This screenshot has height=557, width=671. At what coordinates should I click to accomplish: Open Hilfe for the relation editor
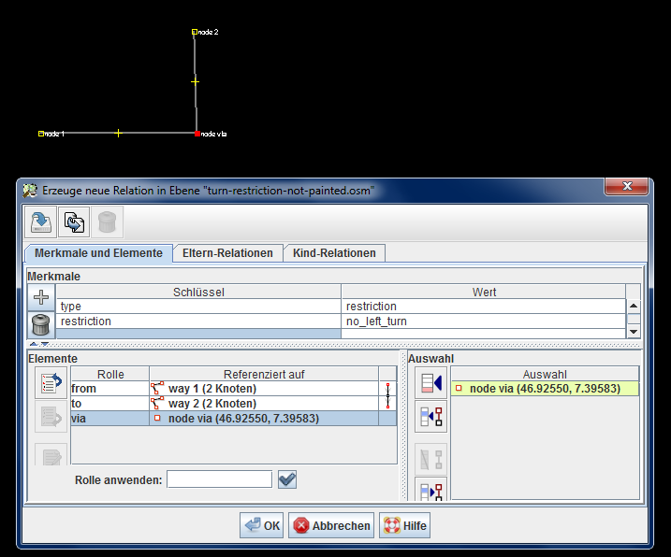click(404, 526)
